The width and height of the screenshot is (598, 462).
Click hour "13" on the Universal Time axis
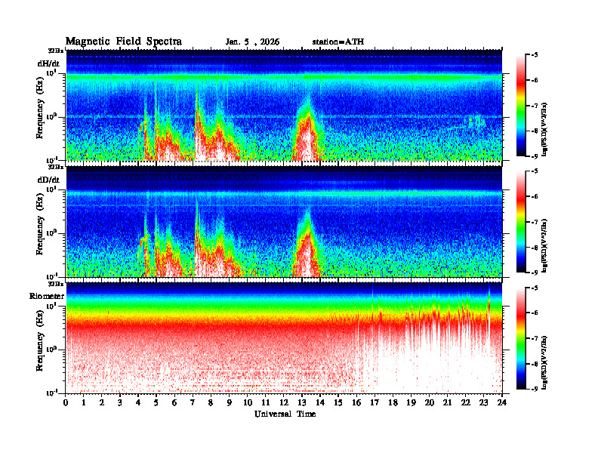click(302, 403)
